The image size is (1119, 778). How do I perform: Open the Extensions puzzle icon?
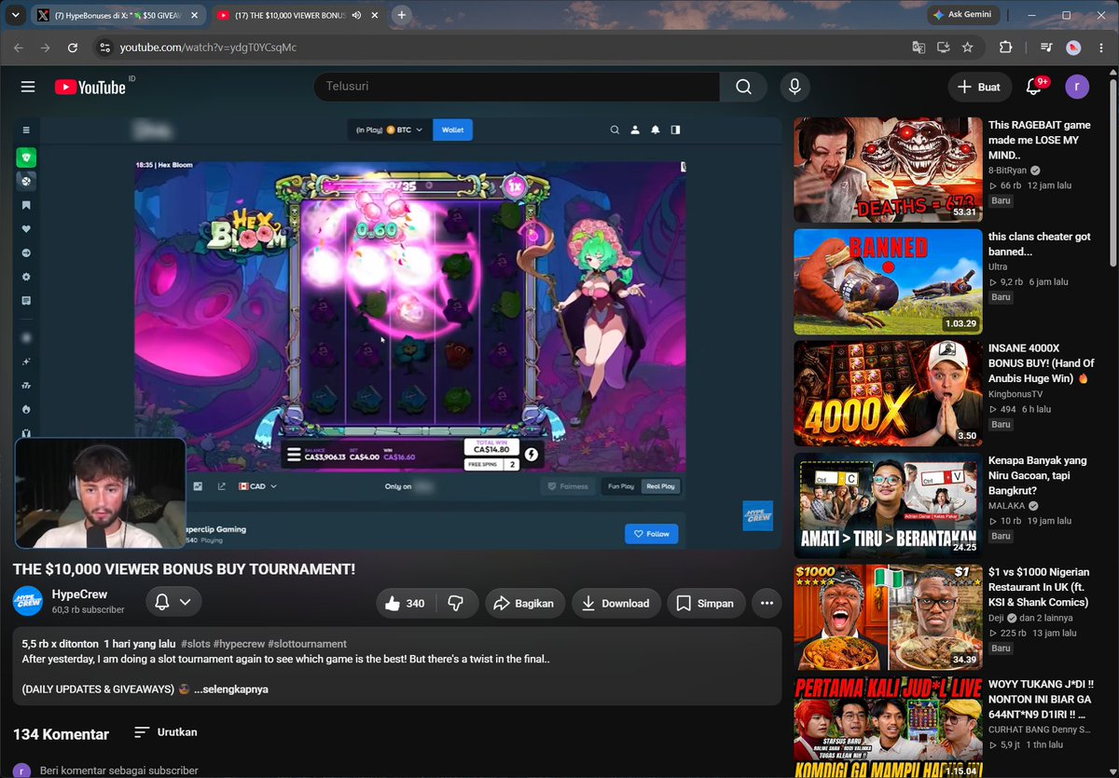[x=1005, y=47]
